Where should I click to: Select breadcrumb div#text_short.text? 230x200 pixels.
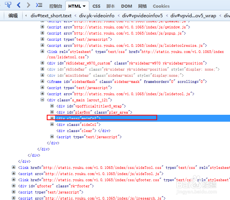[x=51, y=16]
